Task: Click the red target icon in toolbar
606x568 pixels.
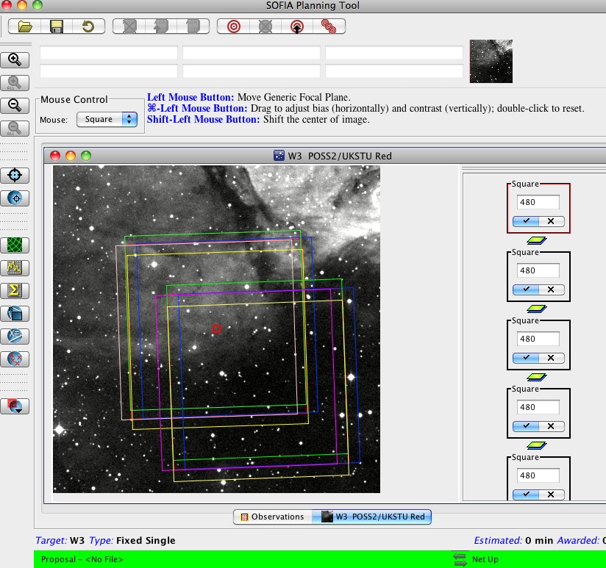Action: [x=233, y=26]
